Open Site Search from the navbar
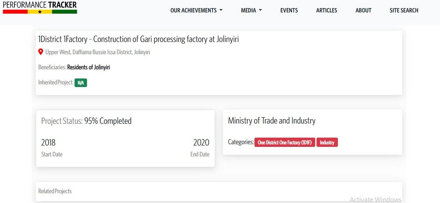This screenshot has width=440, height=203. (404, 10)
